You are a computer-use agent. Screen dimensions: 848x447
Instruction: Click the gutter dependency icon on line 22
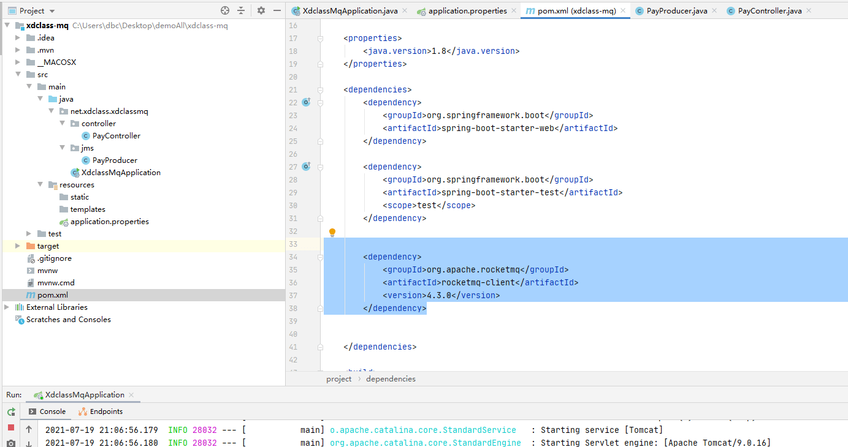tap(306, 102)
